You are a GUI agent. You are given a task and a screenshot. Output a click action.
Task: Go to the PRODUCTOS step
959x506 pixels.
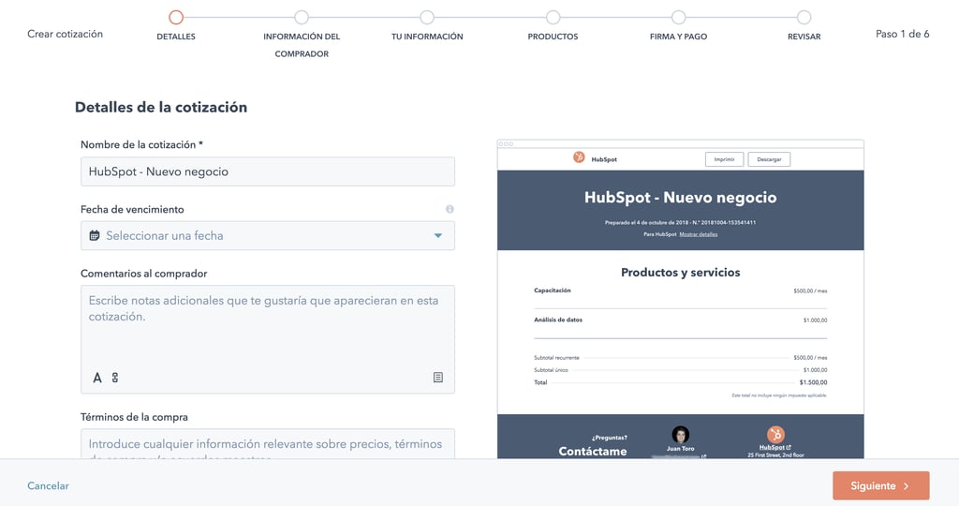(553, 17)
